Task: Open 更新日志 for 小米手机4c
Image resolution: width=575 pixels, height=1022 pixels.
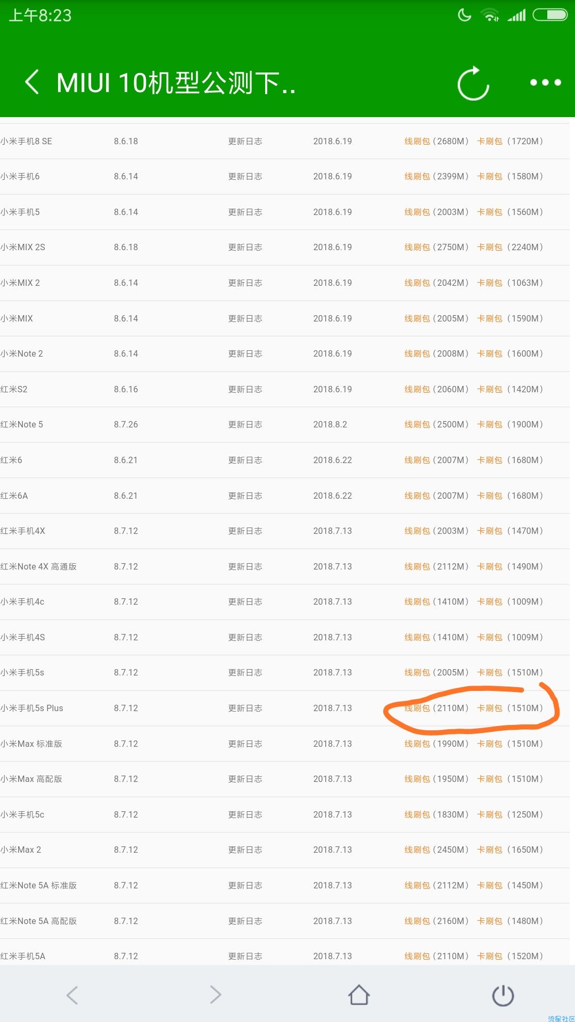Action: (245, 601)
